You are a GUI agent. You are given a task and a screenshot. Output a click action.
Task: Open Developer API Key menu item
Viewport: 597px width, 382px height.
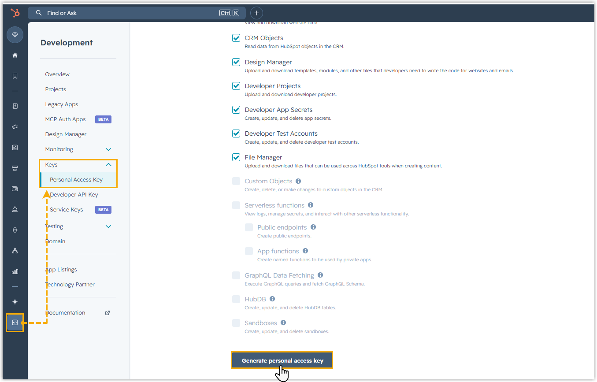click(74, 195)
